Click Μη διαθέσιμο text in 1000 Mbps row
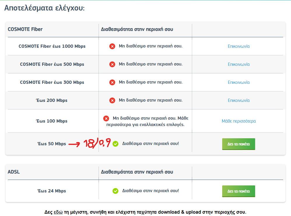 151,46
